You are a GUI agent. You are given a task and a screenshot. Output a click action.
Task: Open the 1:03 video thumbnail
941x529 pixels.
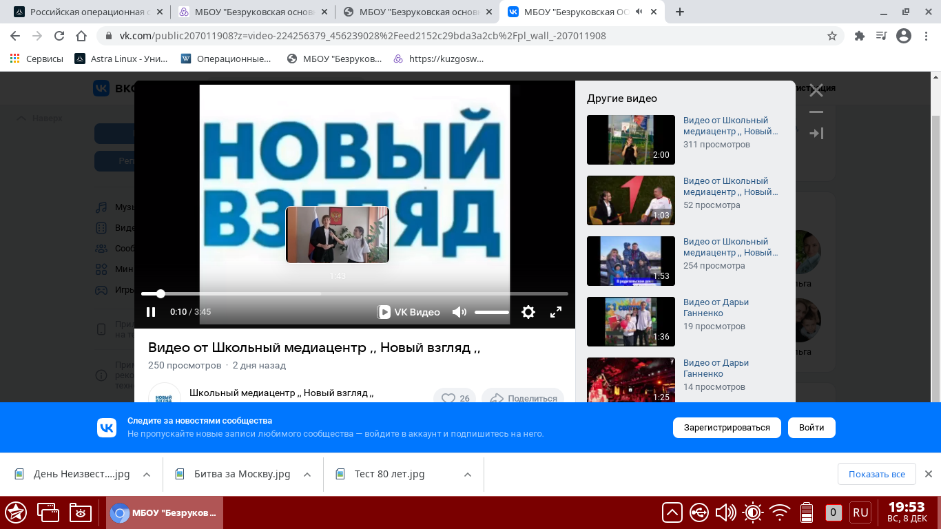tap(631, 200)
